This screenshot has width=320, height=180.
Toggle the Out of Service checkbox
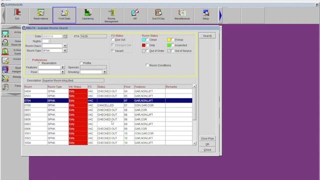pyautogui.click(x=172, y=50)
